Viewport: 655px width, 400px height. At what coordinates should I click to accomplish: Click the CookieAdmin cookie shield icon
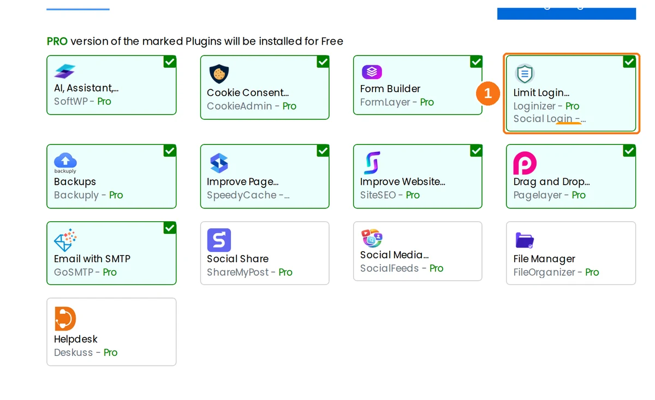pos(219,74)
